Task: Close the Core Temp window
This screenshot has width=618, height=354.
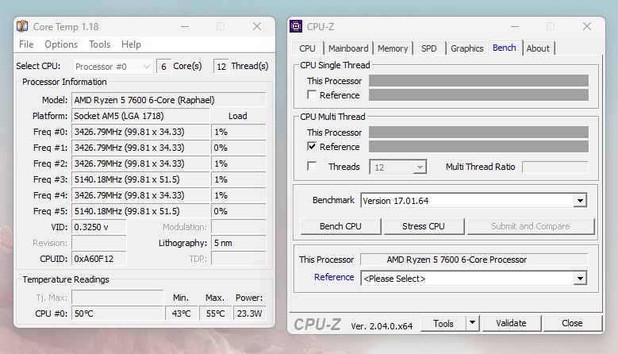Action: [257, 26]
